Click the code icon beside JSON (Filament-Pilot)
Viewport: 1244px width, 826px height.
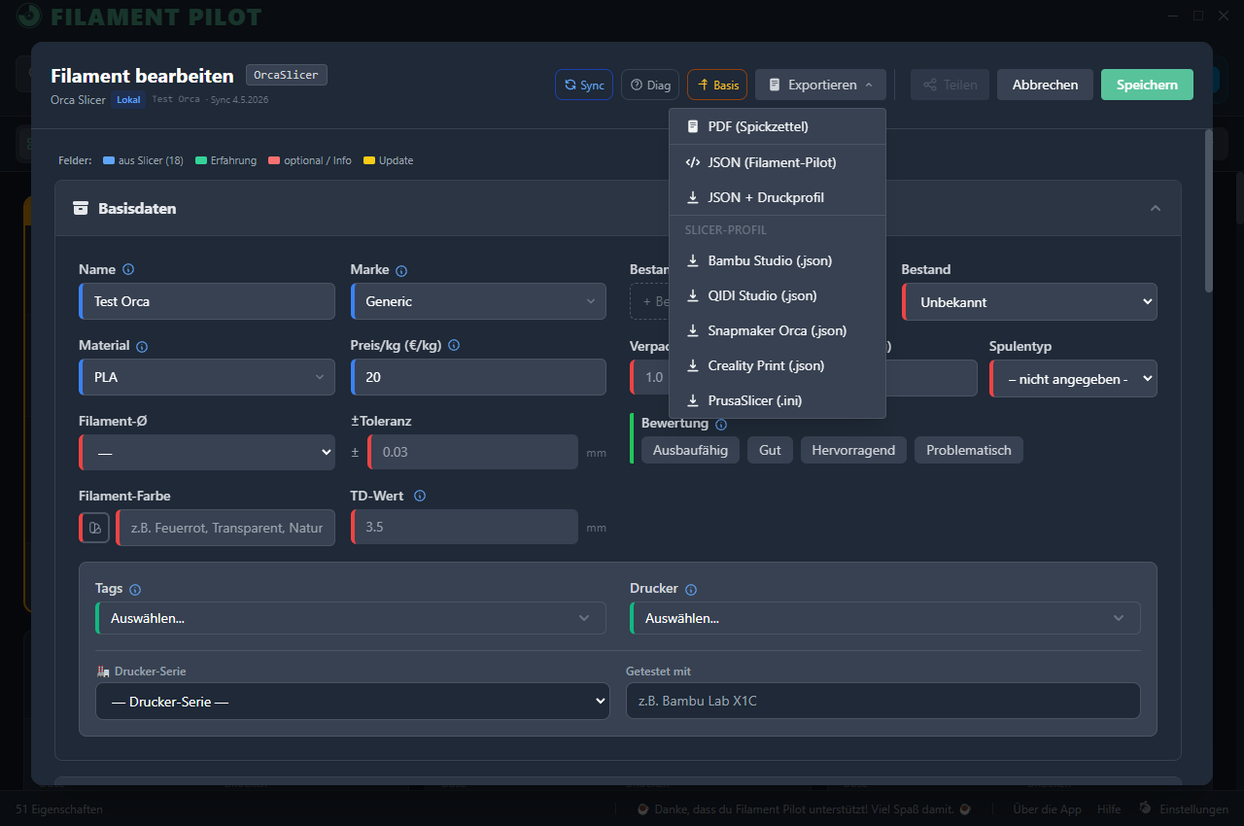point(693,162)
